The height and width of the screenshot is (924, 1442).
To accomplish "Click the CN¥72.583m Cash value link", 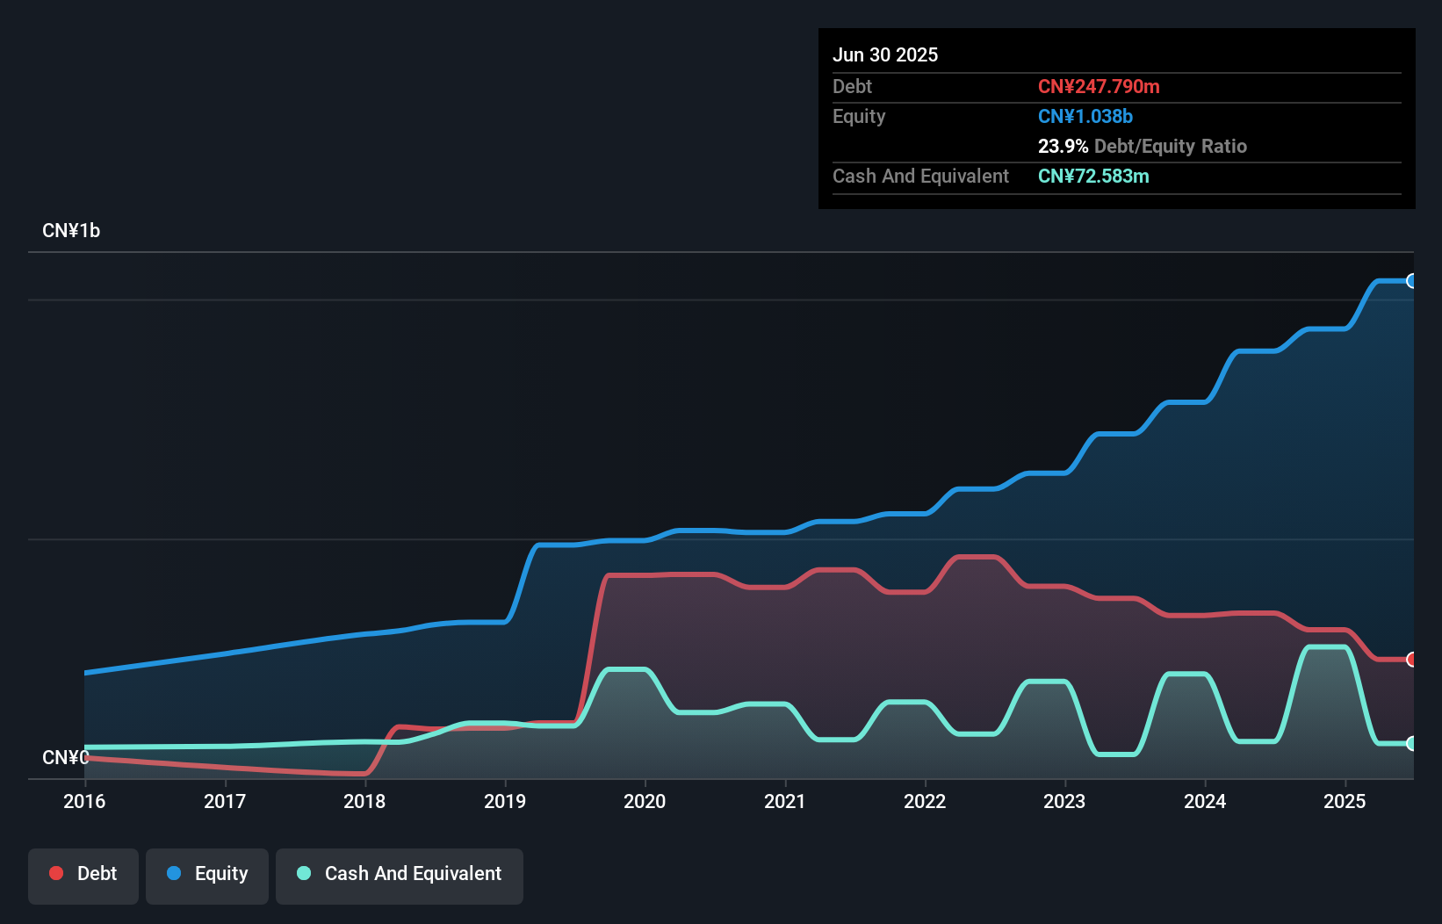I will tap(1092, 176).
